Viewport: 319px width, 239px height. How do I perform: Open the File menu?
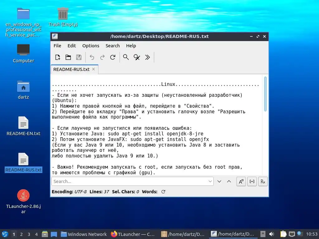pos(57,46)
